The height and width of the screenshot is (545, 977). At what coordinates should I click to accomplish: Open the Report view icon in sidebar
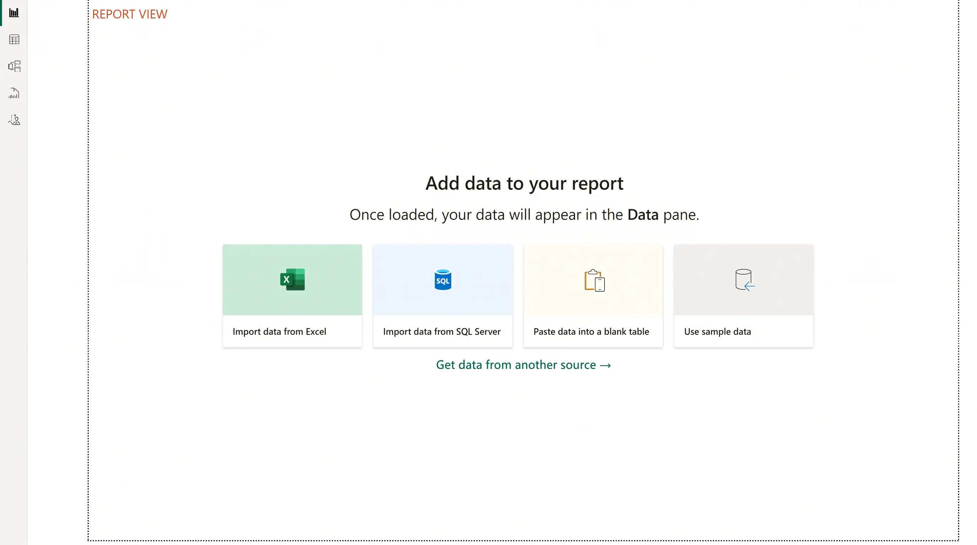[14, 13]
